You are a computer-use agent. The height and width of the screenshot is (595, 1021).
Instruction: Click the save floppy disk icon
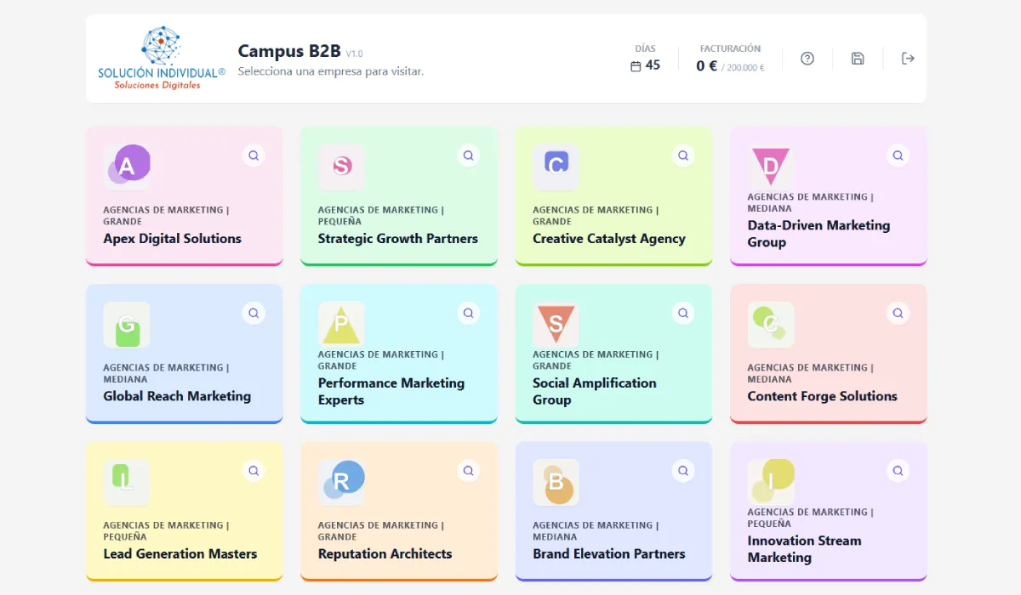coord(858,59)
